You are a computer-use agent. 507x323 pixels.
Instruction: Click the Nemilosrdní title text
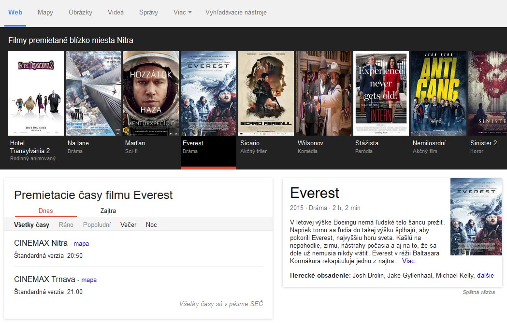(x=429, y=143)
